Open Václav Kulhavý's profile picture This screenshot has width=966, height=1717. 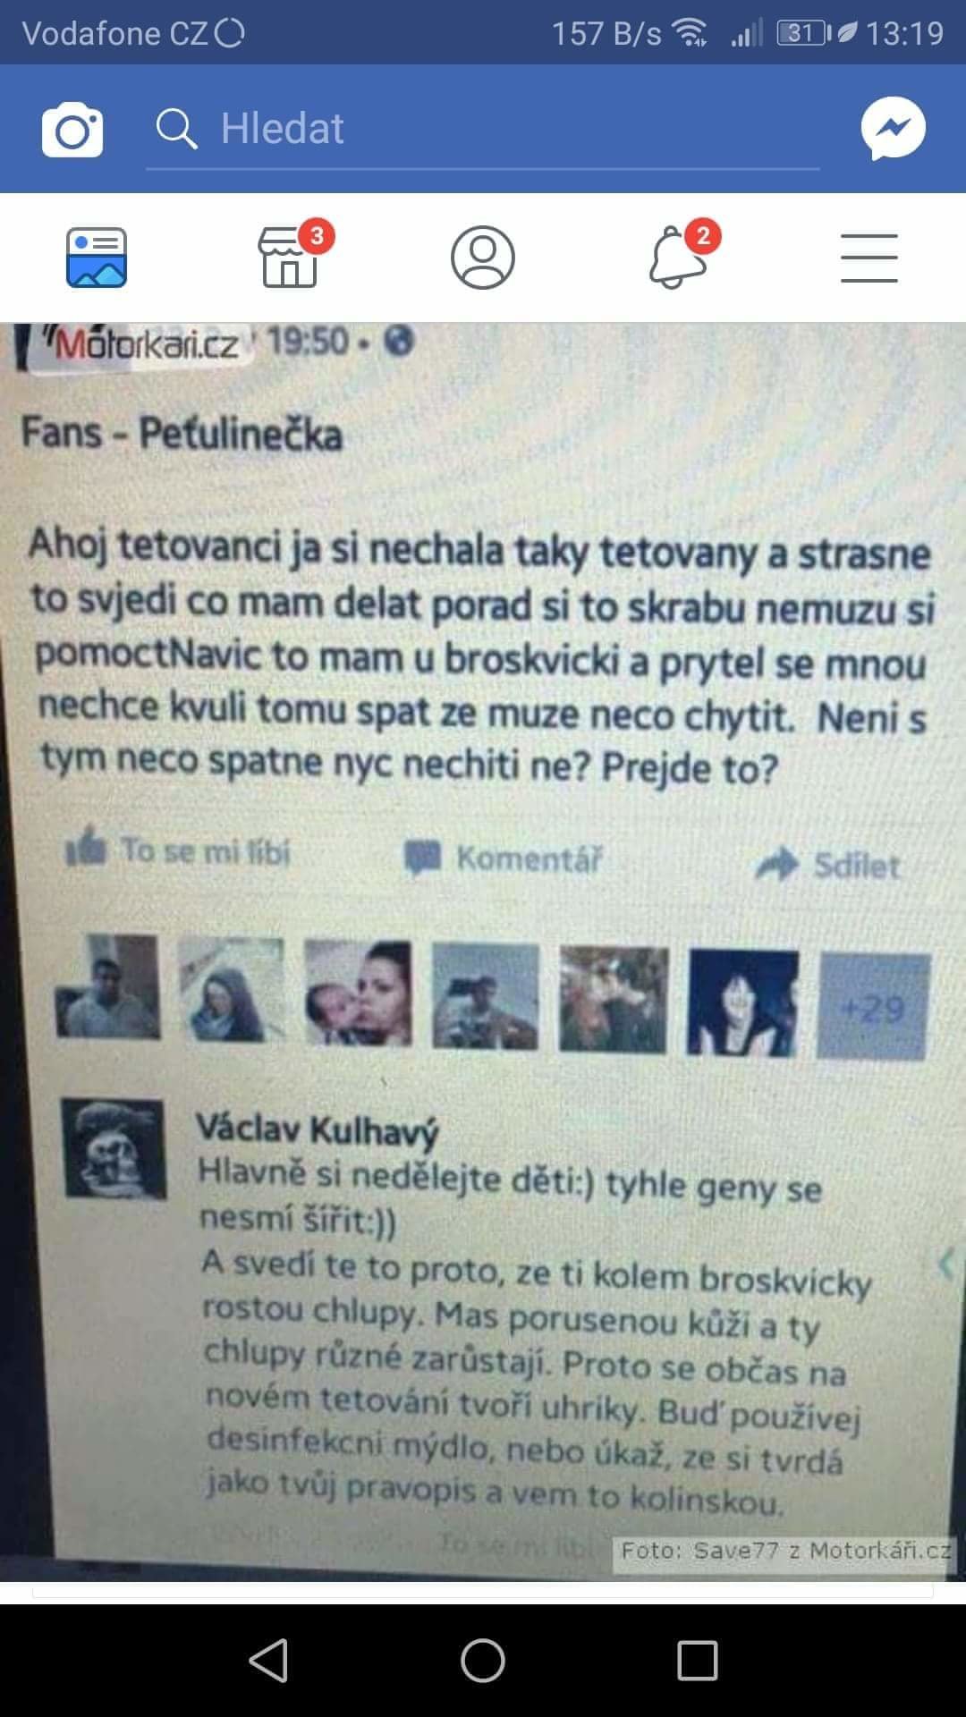point(114,1149)
